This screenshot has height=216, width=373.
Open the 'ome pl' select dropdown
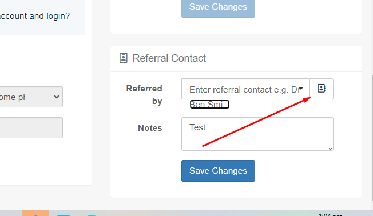pyautogui.click(x=31, y=97)
